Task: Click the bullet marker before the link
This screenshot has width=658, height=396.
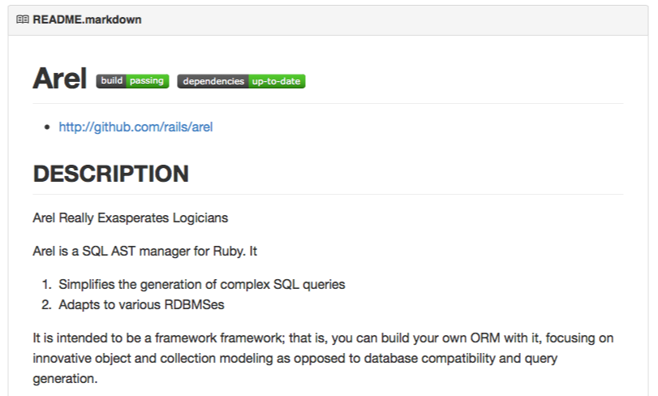Action: (x=48, y=127)
